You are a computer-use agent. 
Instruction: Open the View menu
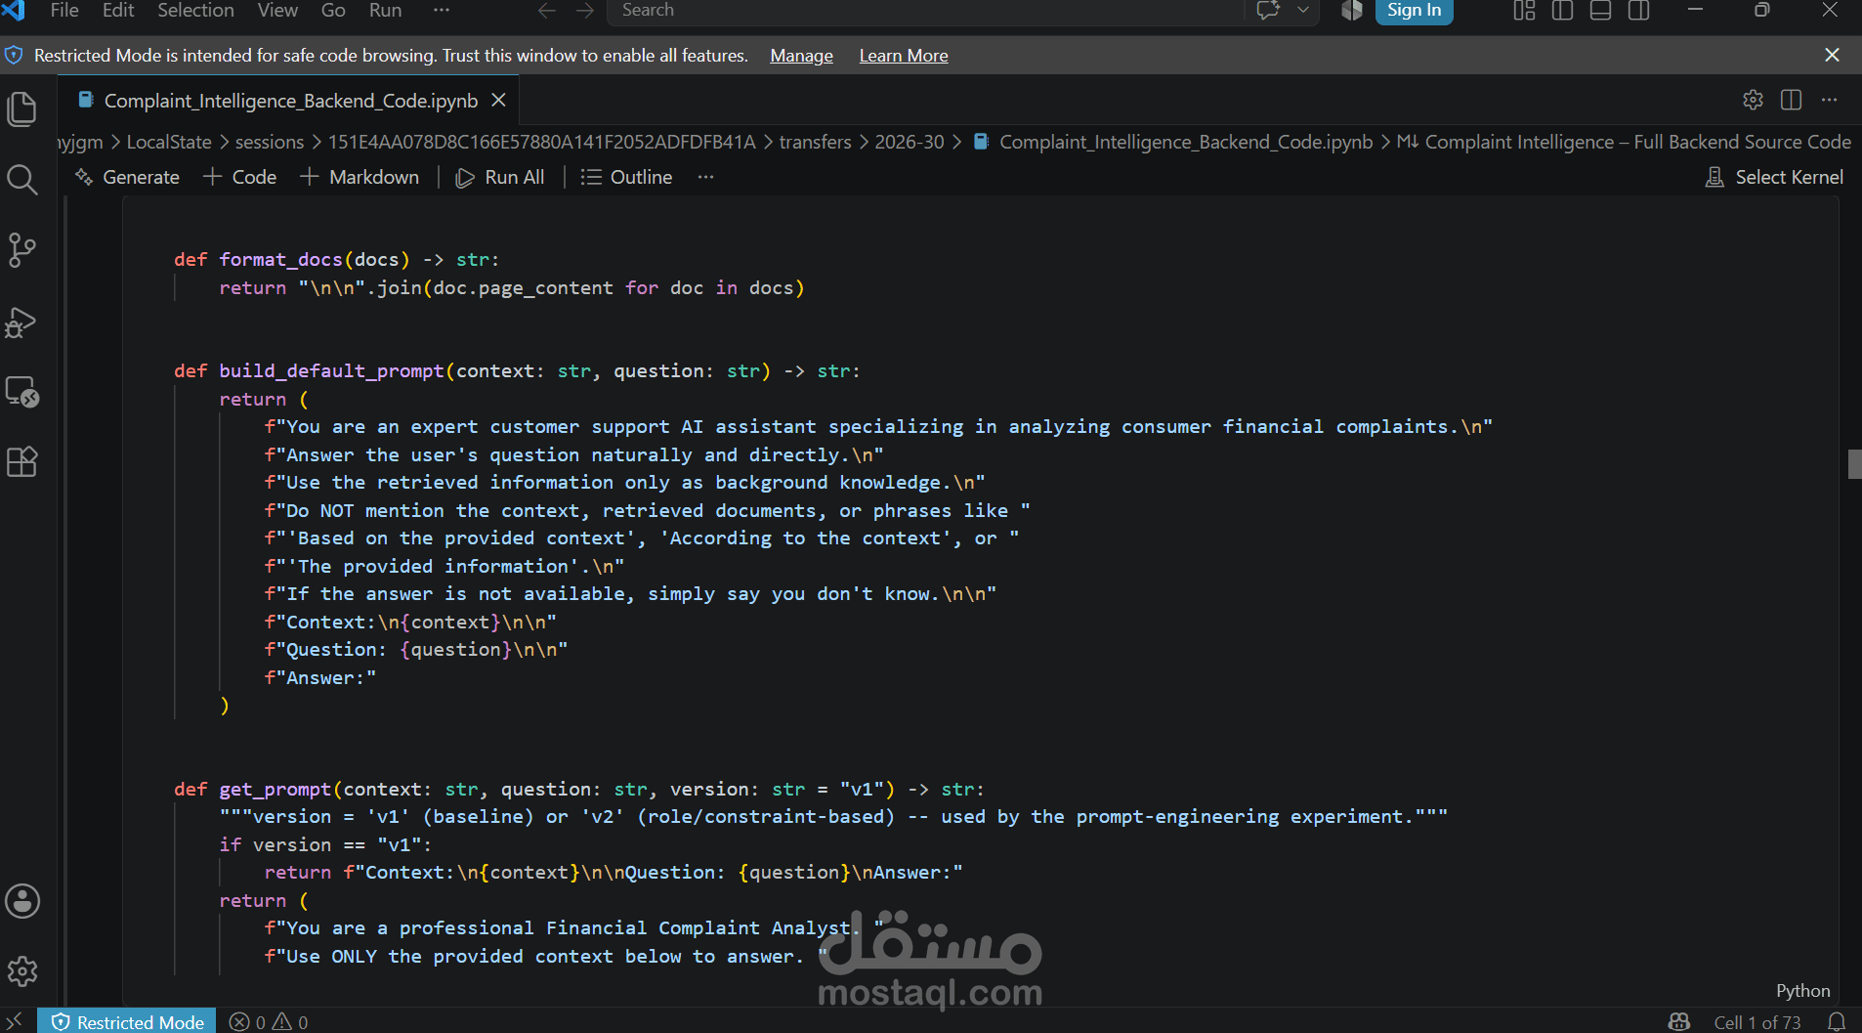coord(277,10)
